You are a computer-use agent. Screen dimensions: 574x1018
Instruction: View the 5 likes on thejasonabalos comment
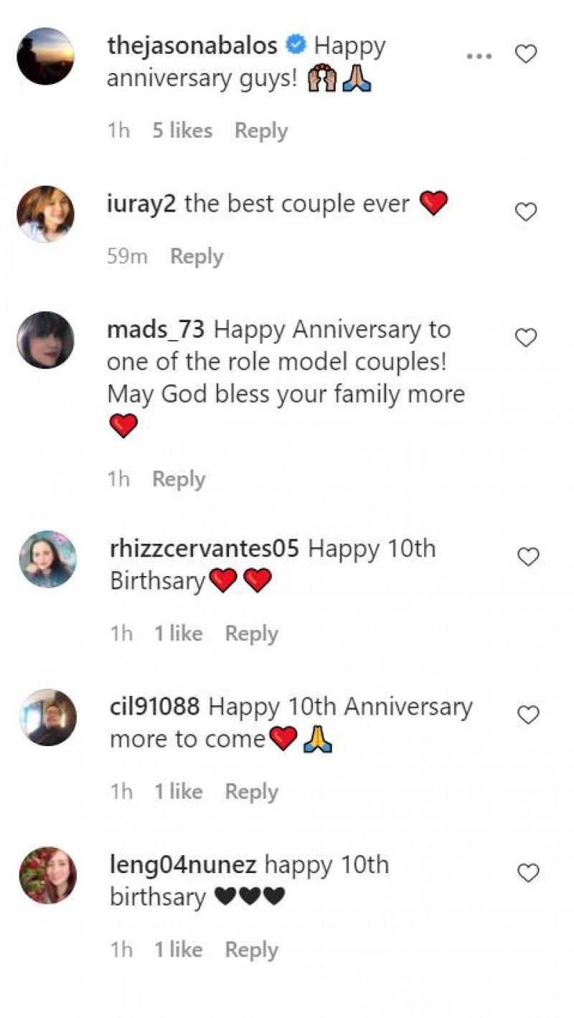(182, 131)
